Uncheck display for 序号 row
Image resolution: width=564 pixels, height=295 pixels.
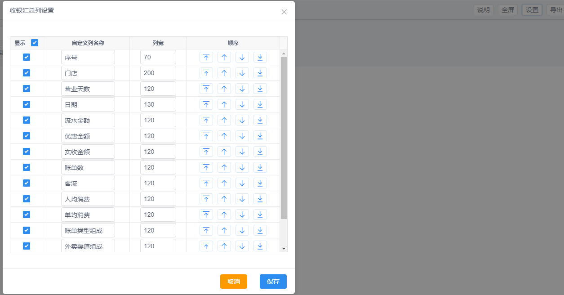(27, 57)
